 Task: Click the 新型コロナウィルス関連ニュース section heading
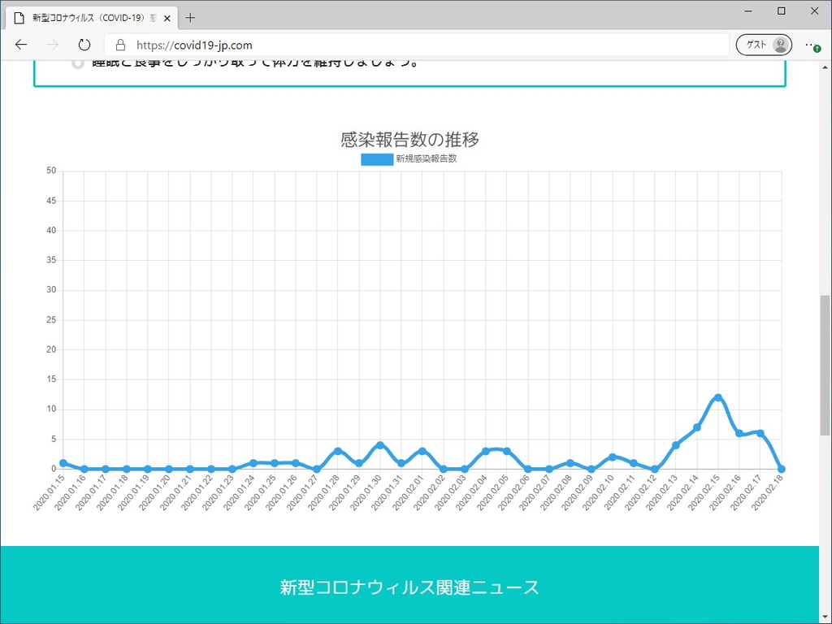tap(409, 587)
